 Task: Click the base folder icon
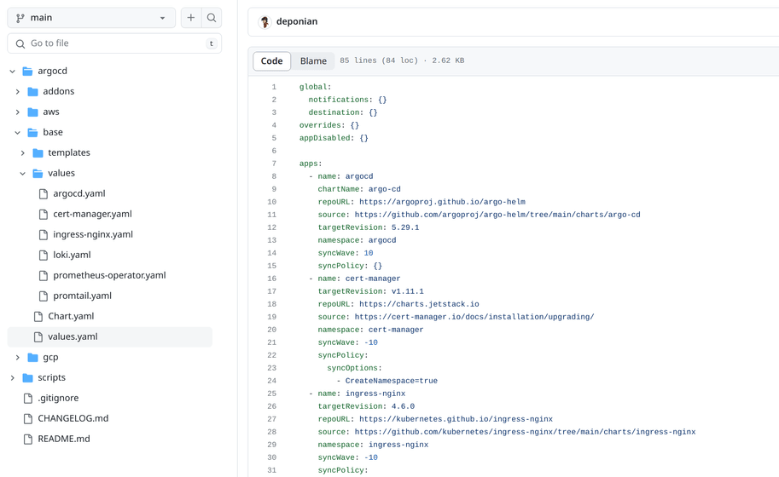[x=32, y=132]
